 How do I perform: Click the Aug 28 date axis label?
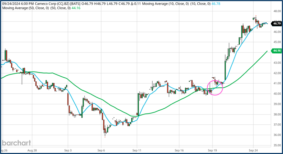[32, 151]
